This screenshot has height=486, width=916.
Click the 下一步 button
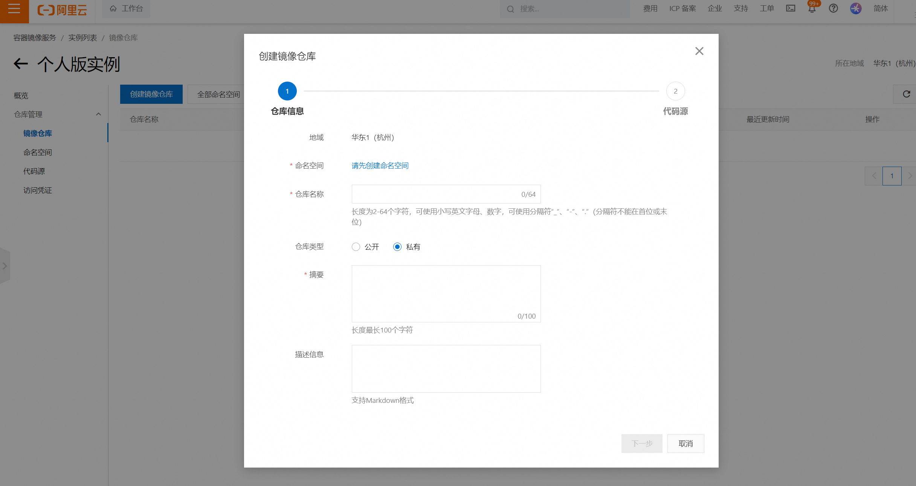click(642, 443)
